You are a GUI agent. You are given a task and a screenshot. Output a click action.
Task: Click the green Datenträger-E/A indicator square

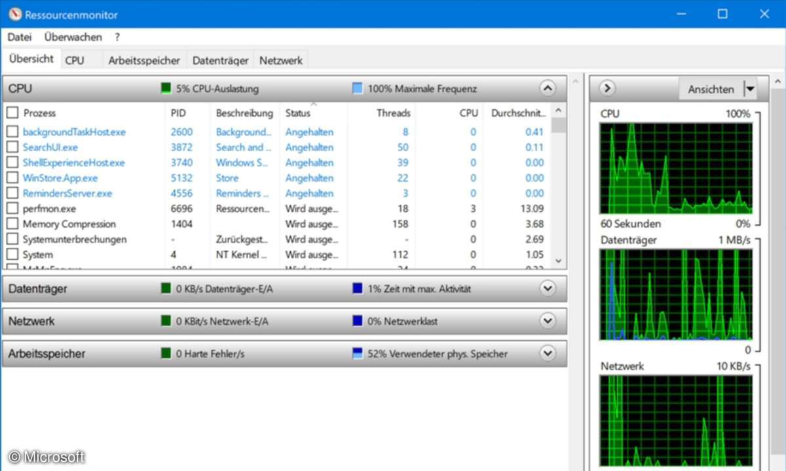coord(166,289)
